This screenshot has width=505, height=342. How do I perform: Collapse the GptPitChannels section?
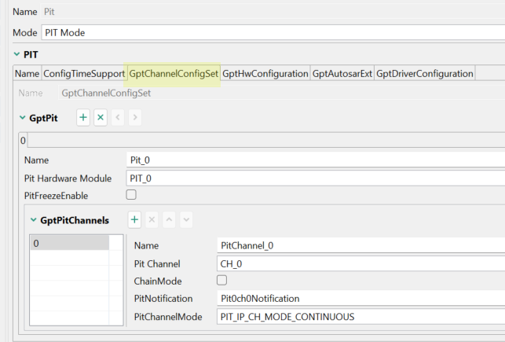[x=33, y=221]
